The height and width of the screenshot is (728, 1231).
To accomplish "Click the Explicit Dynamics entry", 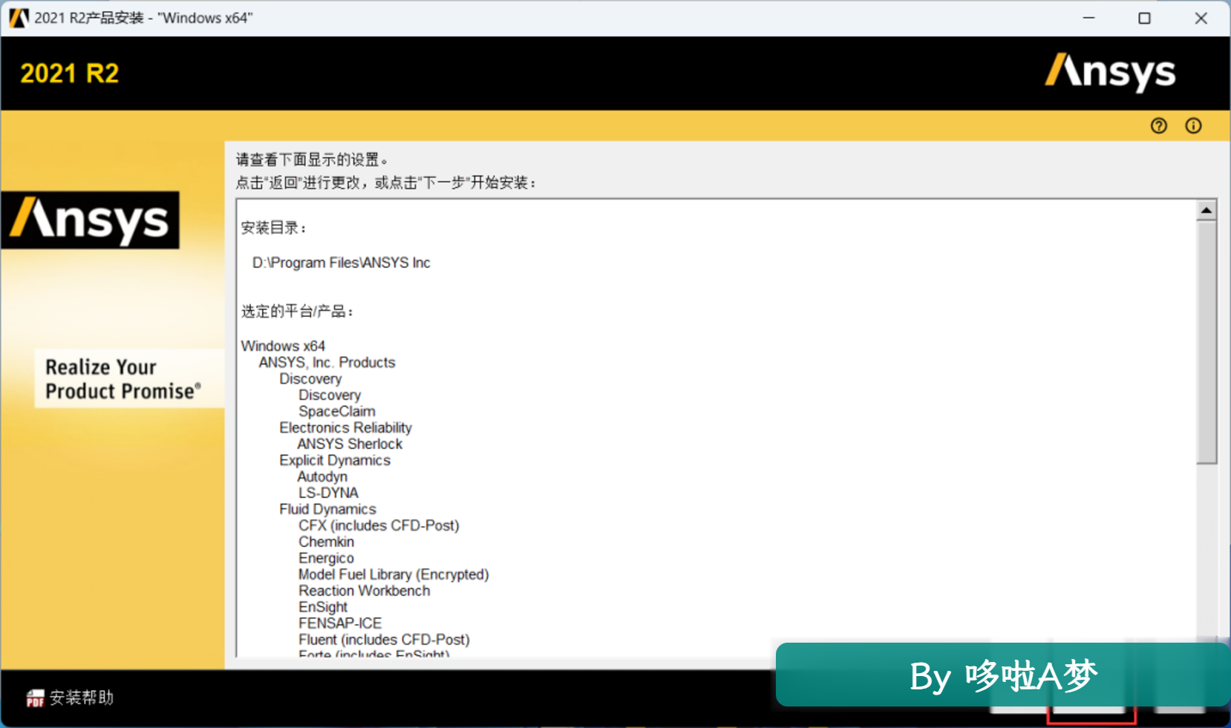I will click(335, 460).
